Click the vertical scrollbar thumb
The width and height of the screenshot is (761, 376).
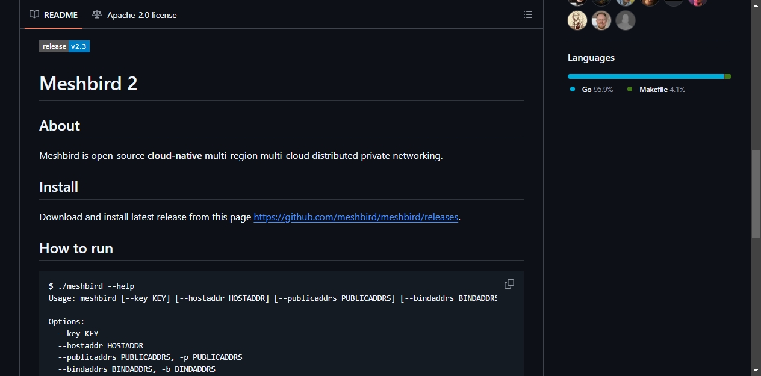point(756,194)
